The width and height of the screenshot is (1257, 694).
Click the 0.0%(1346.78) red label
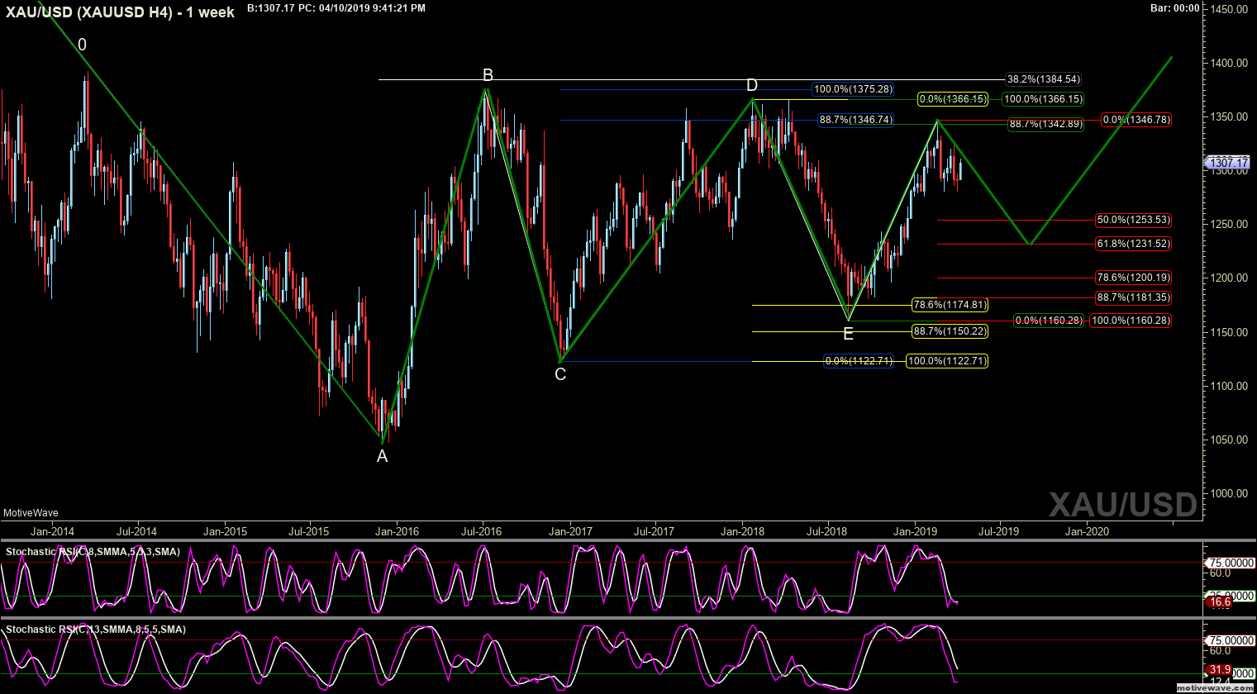point(1136,120)
